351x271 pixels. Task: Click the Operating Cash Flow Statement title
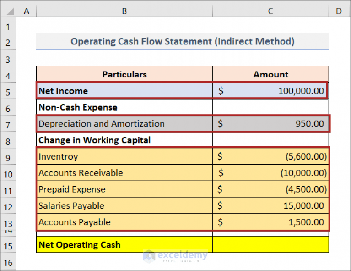[183, 41]
